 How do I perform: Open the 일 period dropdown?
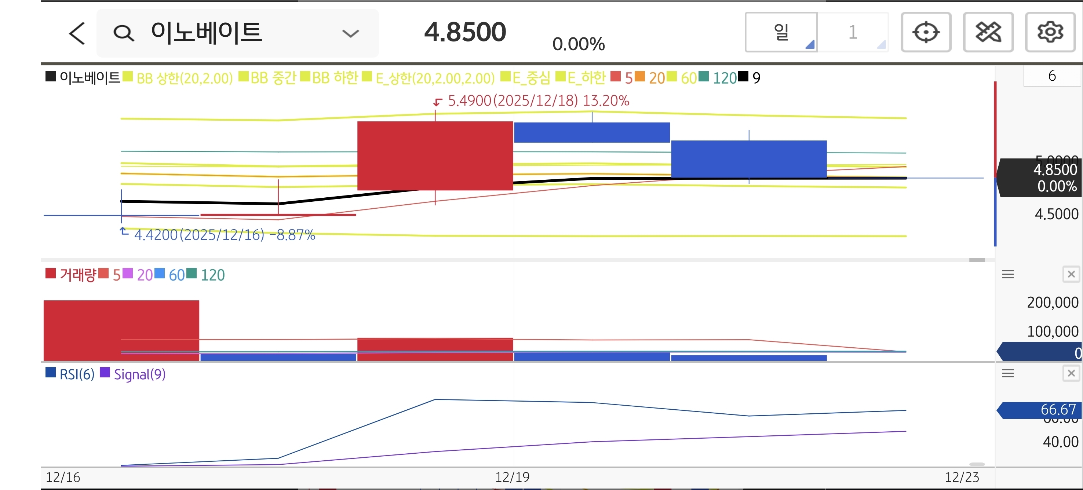click(x=781, y=32)
